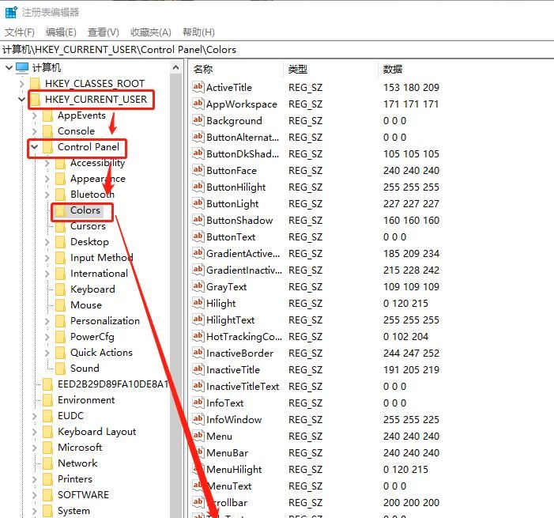Select the Input Method key
This screenshot has height=518, width=554.
pos(102,258)
